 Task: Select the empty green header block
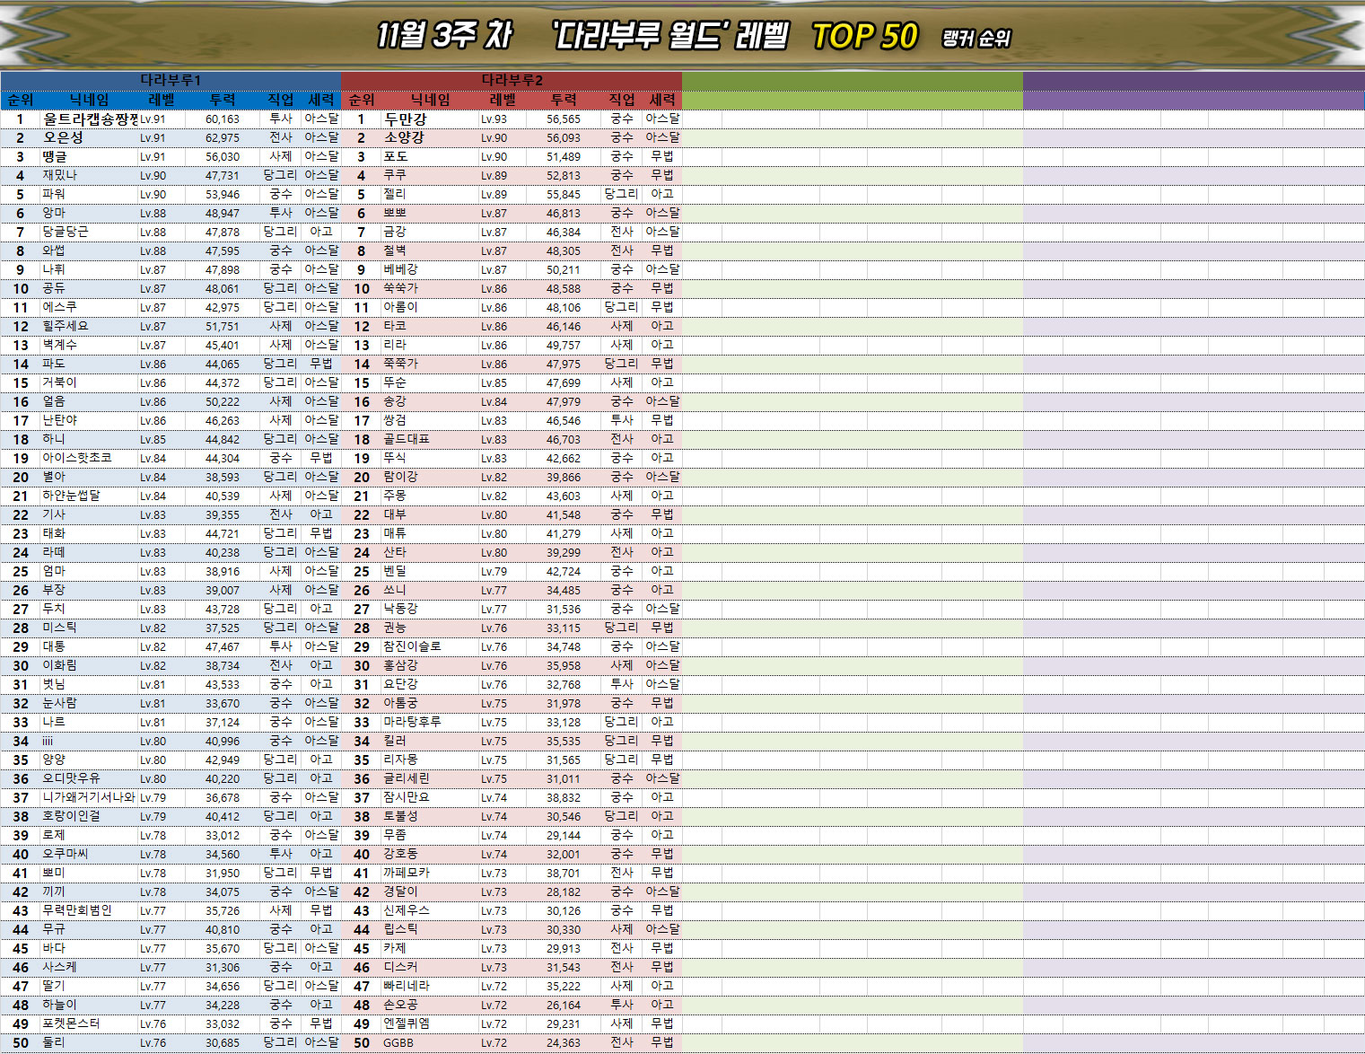click(x=852, y=90)
